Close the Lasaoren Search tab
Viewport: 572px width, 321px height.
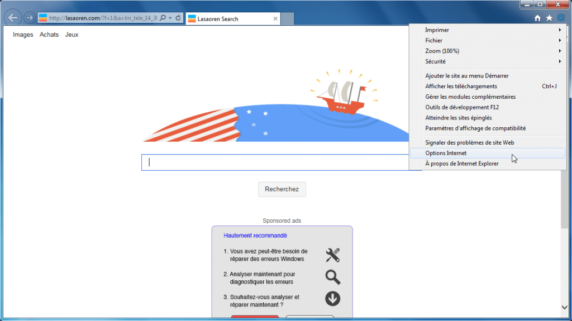[x=275, y=18]
